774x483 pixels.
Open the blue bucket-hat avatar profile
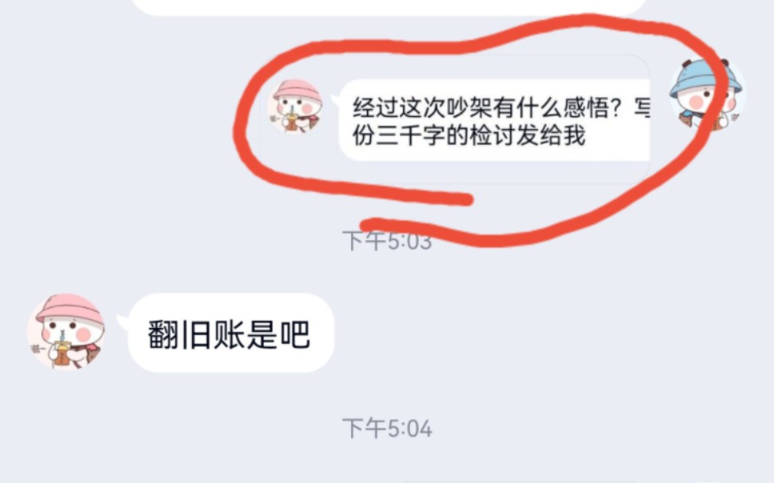pyautogui.click(x=707, y=94)
